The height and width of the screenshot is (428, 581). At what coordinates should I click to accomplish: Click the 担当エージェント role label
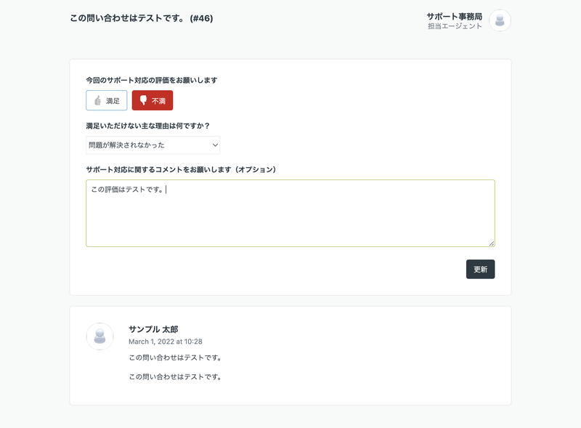coord(455,26)
